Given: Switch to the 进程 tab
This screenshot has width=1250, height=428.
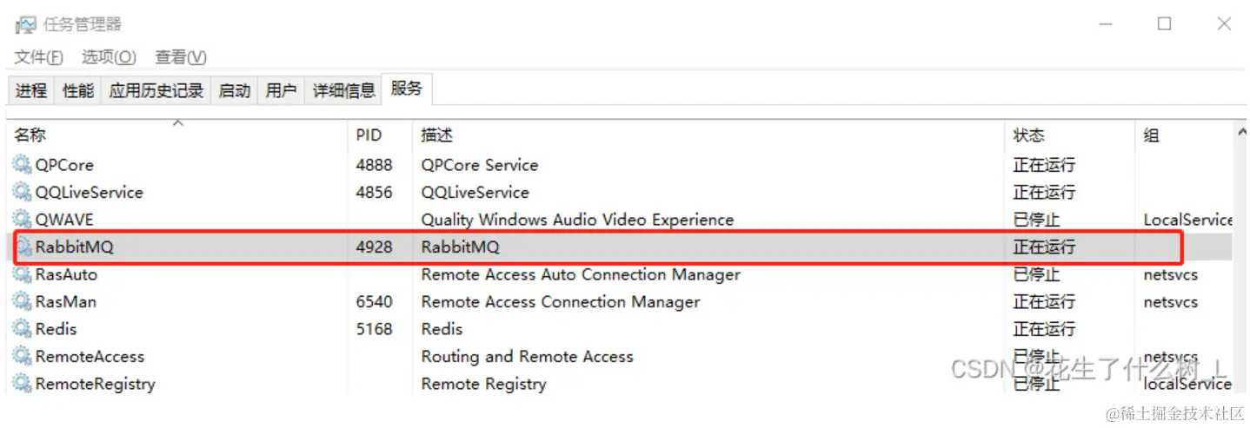Looking at the screenshot, I should pyautogui.click(x=31, y=90).
